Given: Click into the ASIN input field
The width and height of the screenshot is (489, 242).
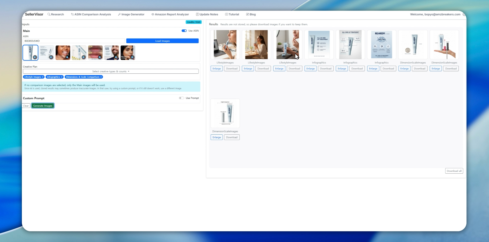Looking at the screenshot, I should click(x=74, y=41).
